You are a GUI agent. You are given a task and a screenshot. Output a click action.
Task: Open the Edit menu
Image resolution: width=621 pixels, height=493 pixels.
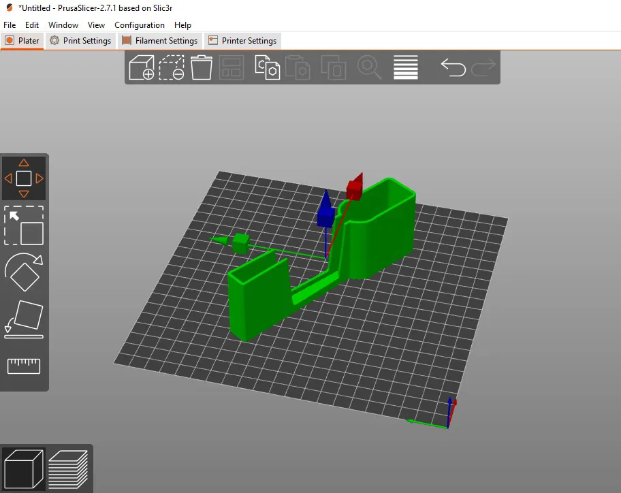pyautogui.click(x=32, y=25)
